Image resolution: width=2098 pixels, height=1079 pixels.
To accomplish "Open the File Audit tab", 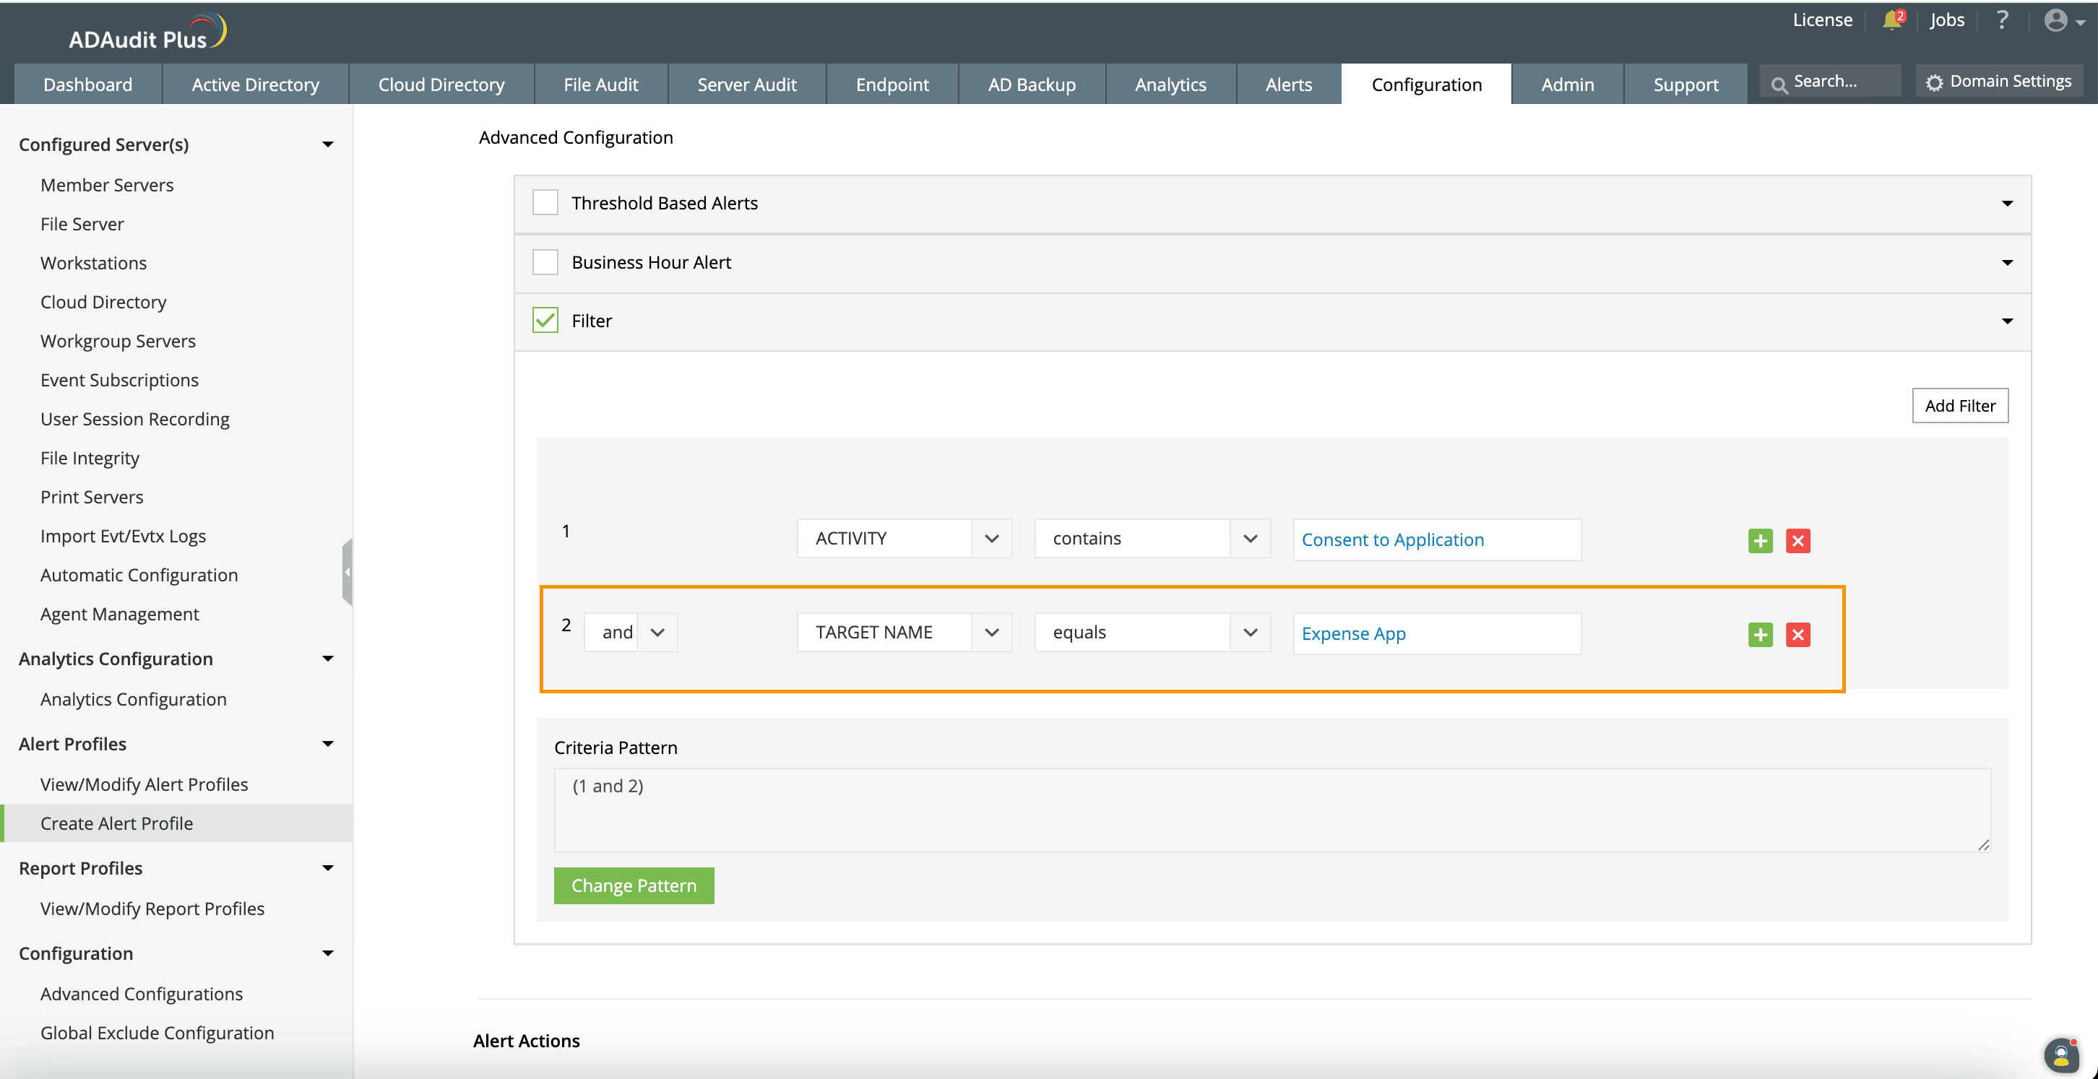I will point(600,84).
